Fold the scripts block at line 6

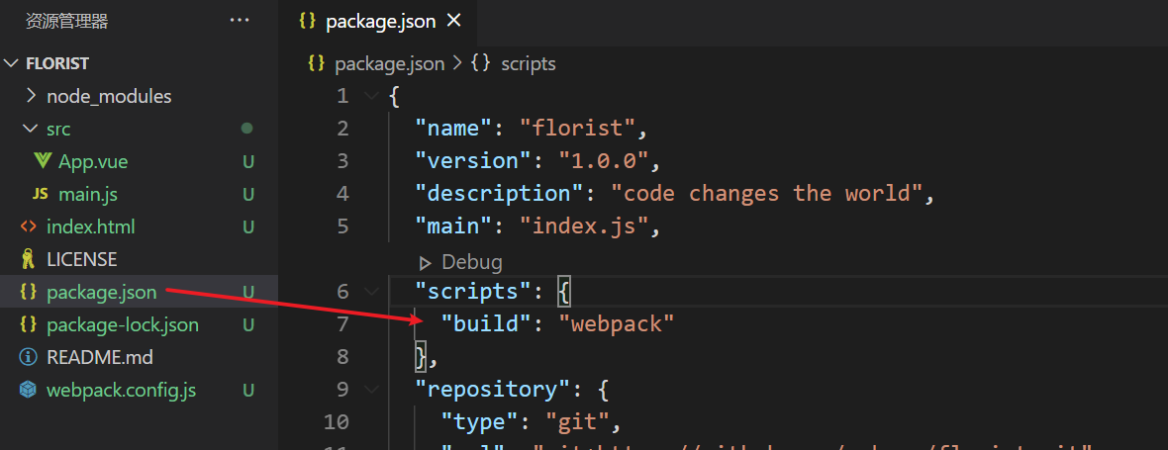(x=370, y=292)
